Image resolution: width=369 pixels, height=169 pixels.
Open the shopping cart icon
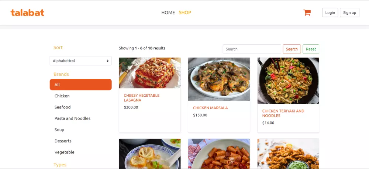pyautogui.click(x=307, y=13)
